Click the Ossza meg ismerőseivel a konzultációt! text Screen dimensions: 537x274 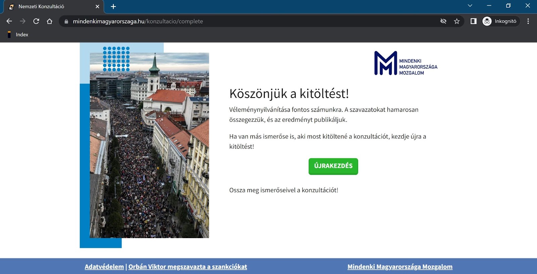click(x=284, y=190)
